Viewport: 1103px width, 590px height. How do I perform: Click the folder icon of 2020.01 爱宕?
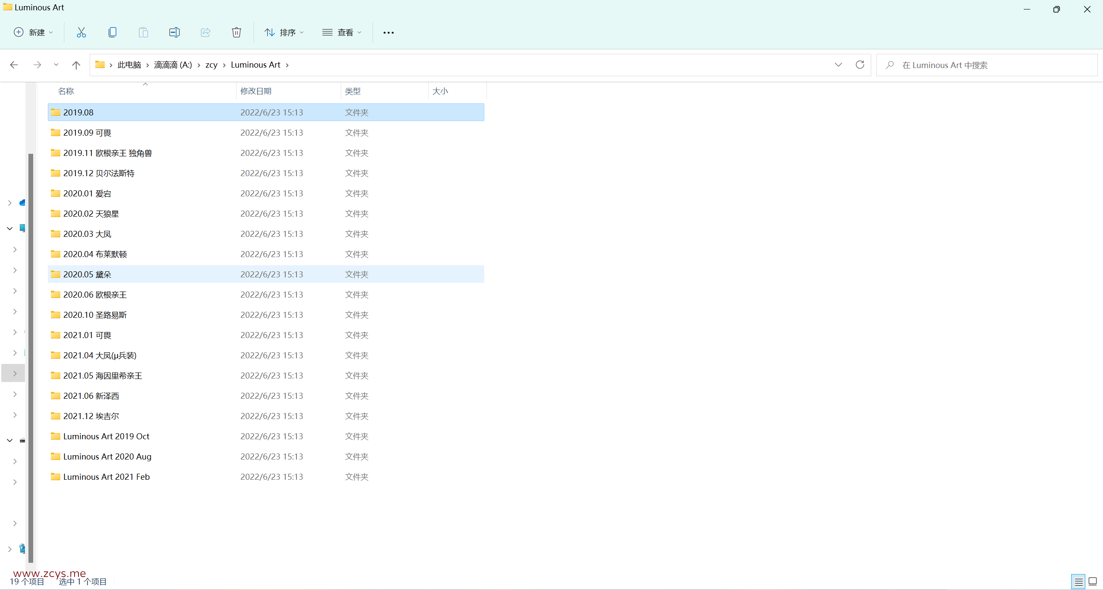pos(56,193)
